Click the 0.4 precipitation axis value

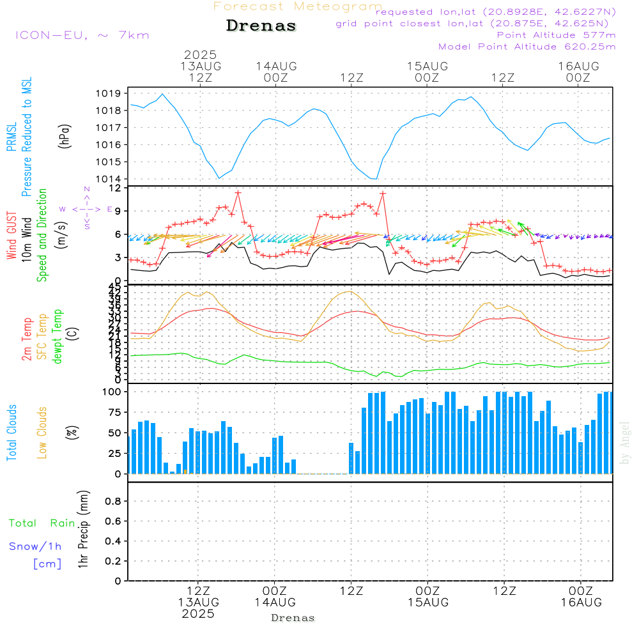pos(113,541)
